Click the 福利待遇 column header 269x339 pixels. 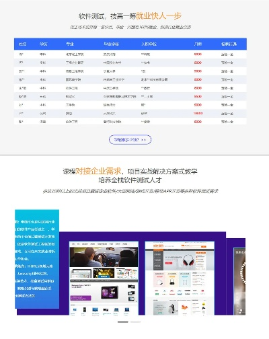click(229, 44)
